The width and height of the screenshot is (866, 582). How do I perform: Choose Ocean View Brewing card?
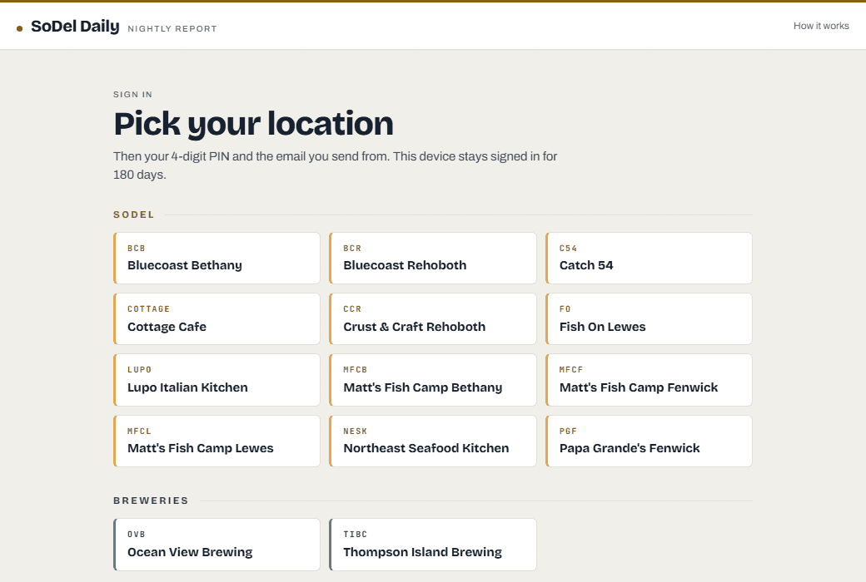216,545
